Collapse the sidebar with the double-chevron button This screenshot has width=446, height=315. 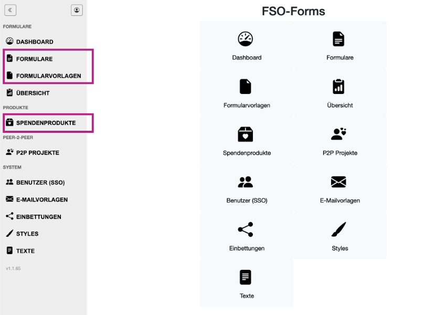(x=10, y=10)
